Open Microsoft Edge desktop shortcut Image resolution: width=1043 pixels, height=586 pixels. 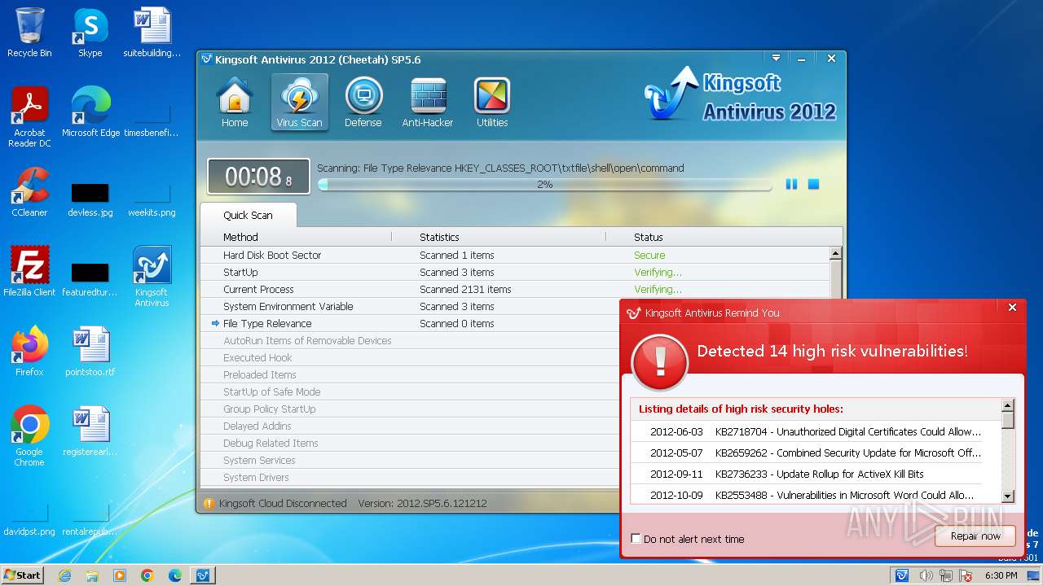coord(90,112)
